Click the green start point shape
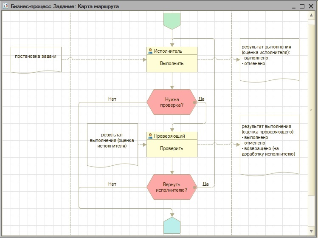The width and height of the screenshot is (318, 238). (172, 21)
